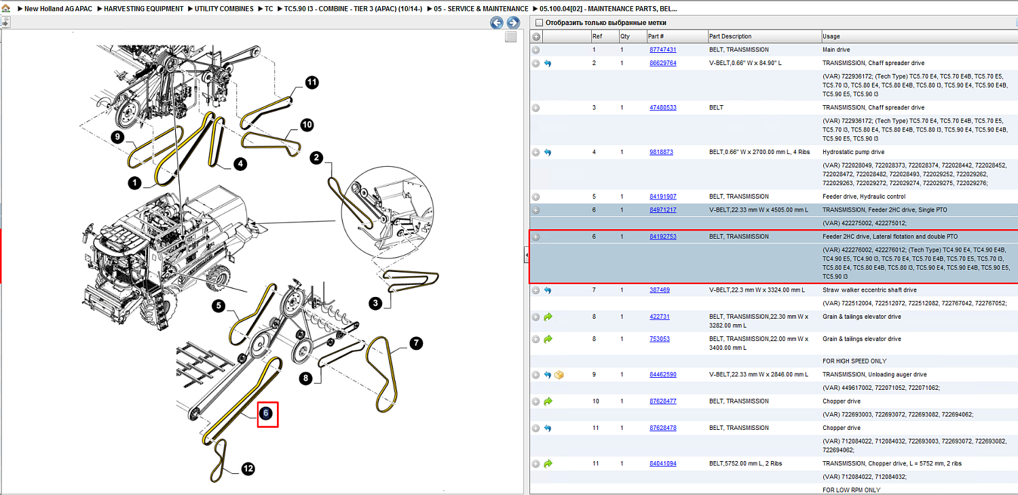The width and height of the screenshot is (1018, 495).
Task: Click the plus icon for part 9818873
Action: pos(536,153)
